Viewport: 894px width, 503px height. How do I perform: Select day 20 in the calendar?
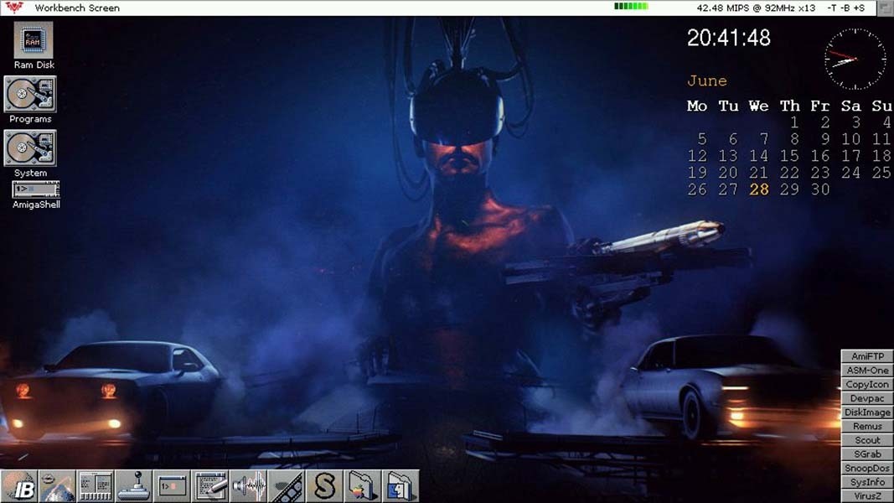click(728, 172)
